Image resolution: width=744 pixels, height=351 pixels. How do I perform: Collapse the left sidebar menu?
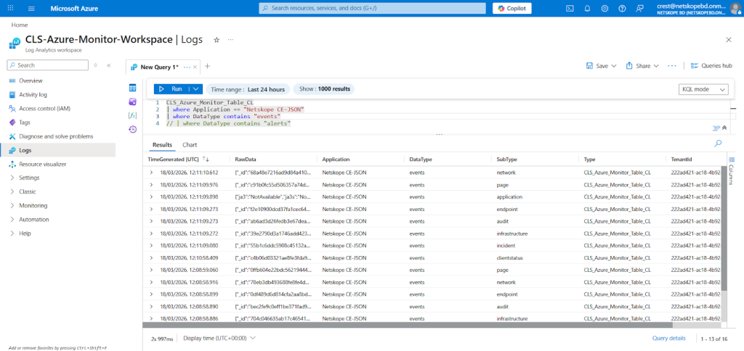pyautogui.click(x=109, y=65)
